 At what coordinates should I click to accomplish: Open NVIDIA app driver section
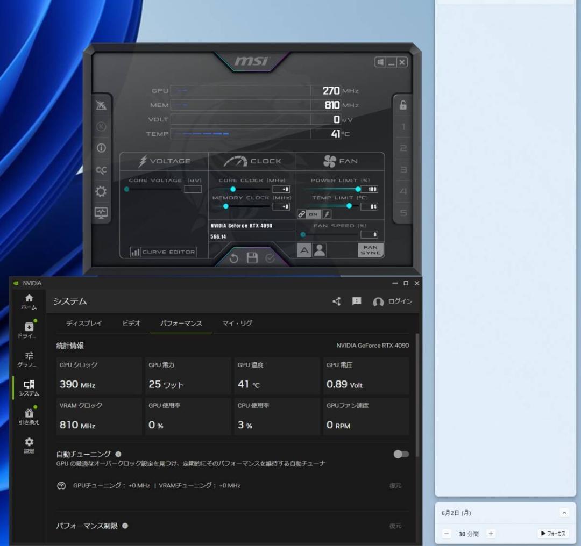29,329
